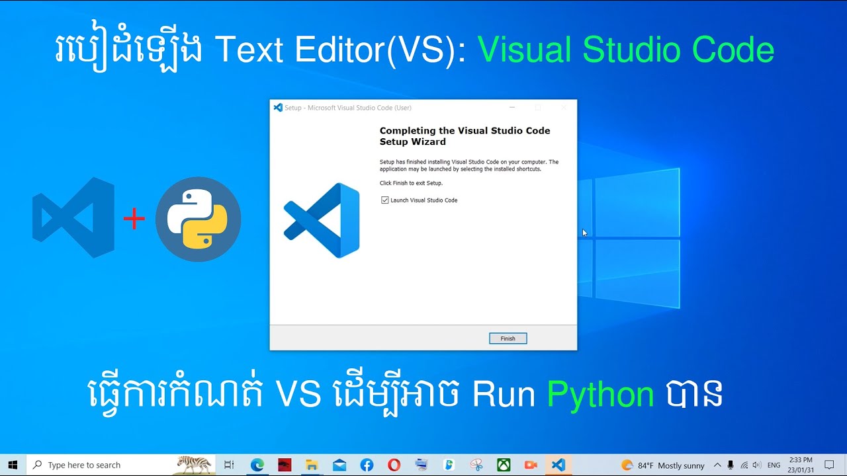
Task: Select Visual Studio Code taskbar icon
Action: pos(558,465)
